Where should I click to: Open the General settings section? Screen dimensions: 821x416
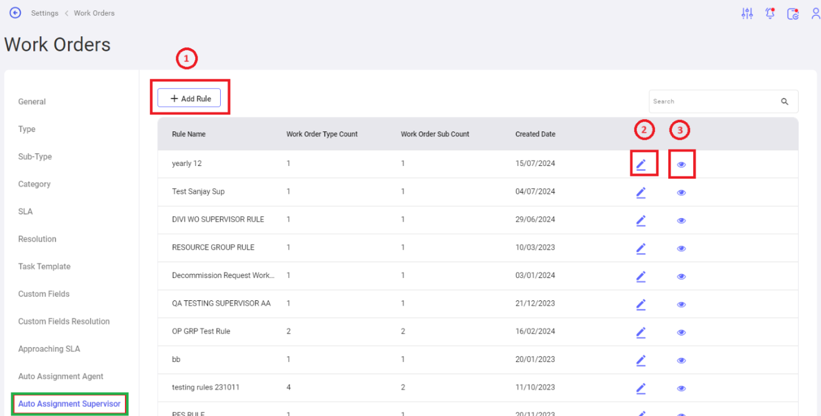32,102
